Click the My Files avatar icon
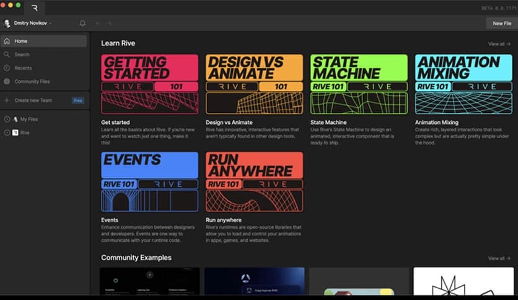 (15, 119)
